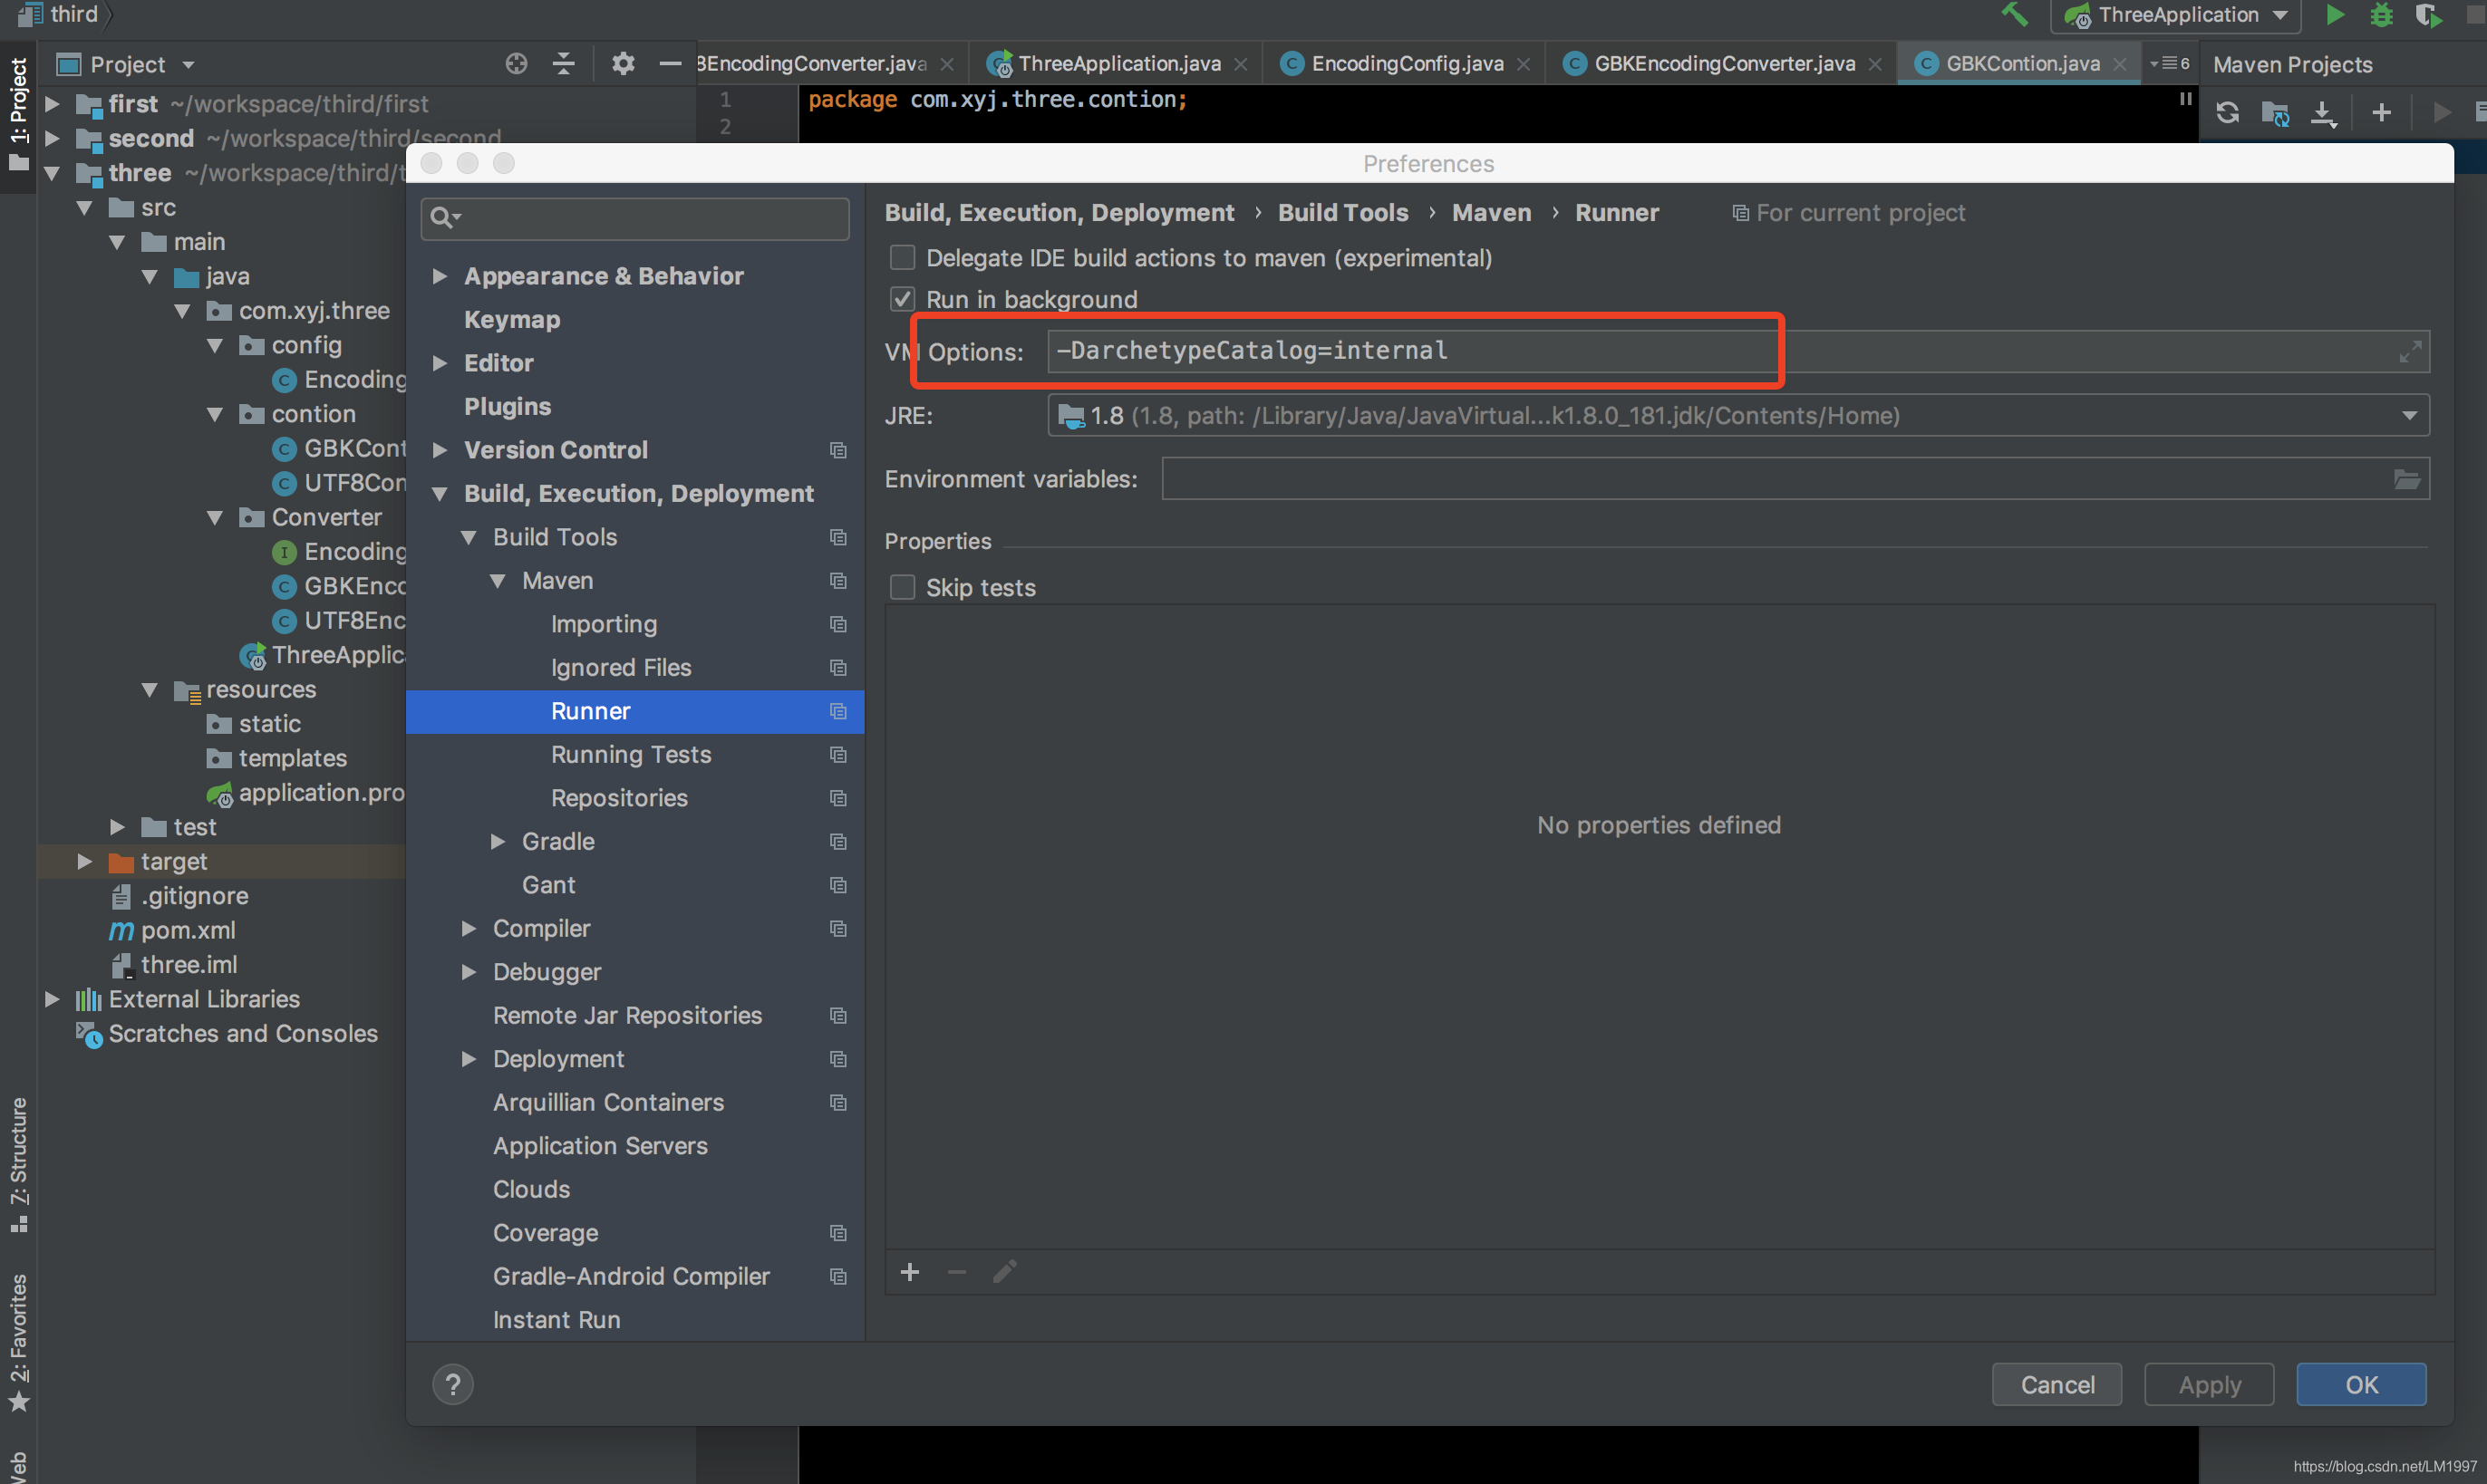2487x1484 pixels.
Task: Switch to EncodingConfig.java tab
Action: [1406, 64]
